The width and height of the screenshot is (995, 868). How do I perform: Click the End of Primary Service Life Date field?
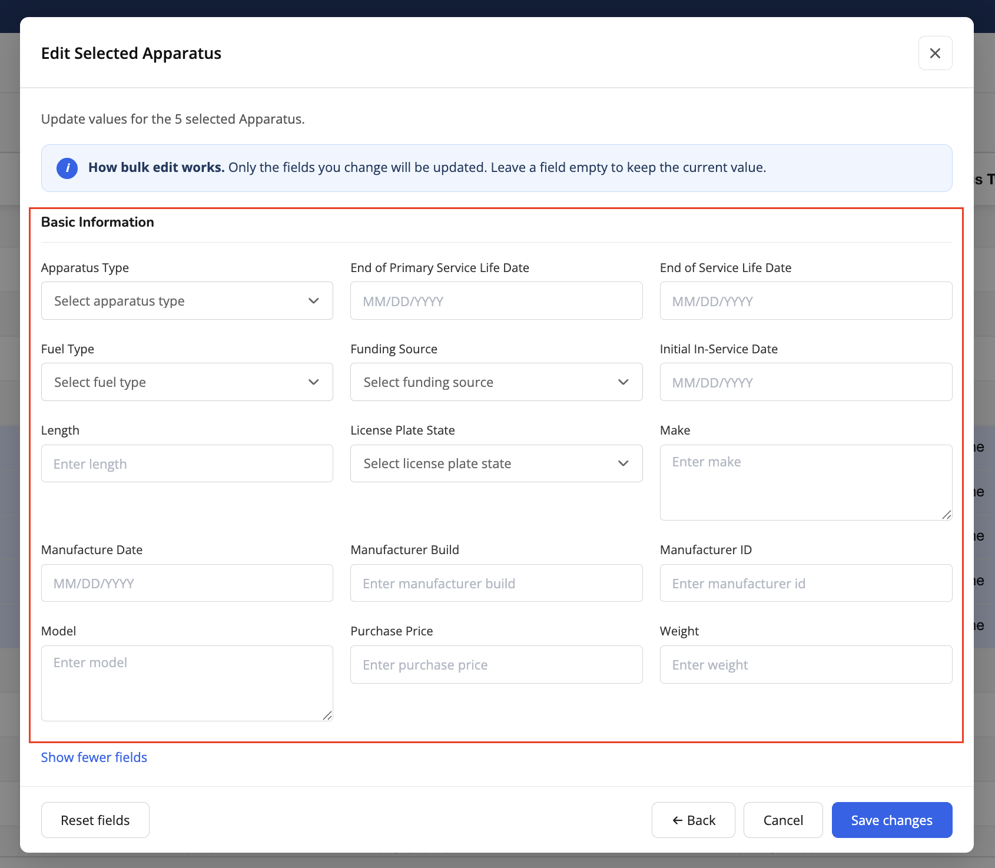496,301
